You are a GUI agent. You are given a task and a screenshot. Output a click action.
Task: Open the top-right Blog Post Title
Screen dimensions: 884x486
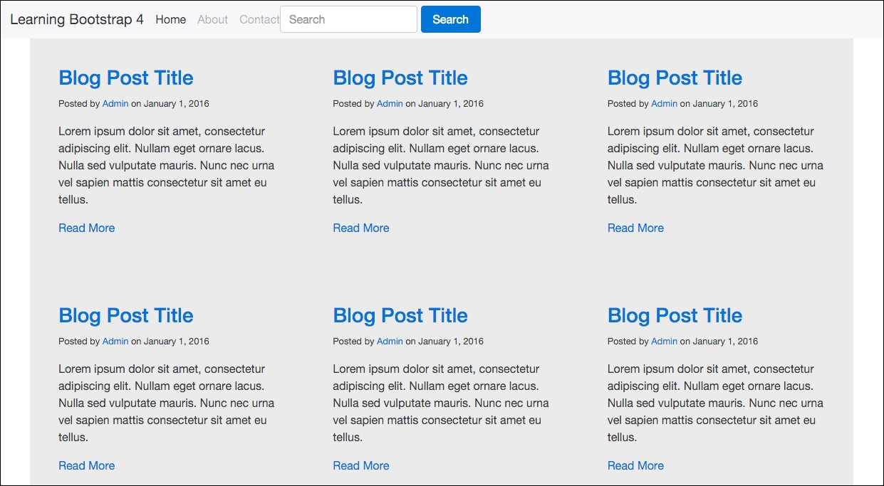pos(675,78)
